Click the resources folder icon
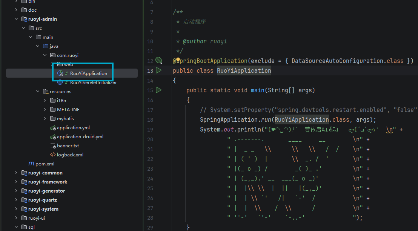418x231 pixels. (x=46, y=92)
